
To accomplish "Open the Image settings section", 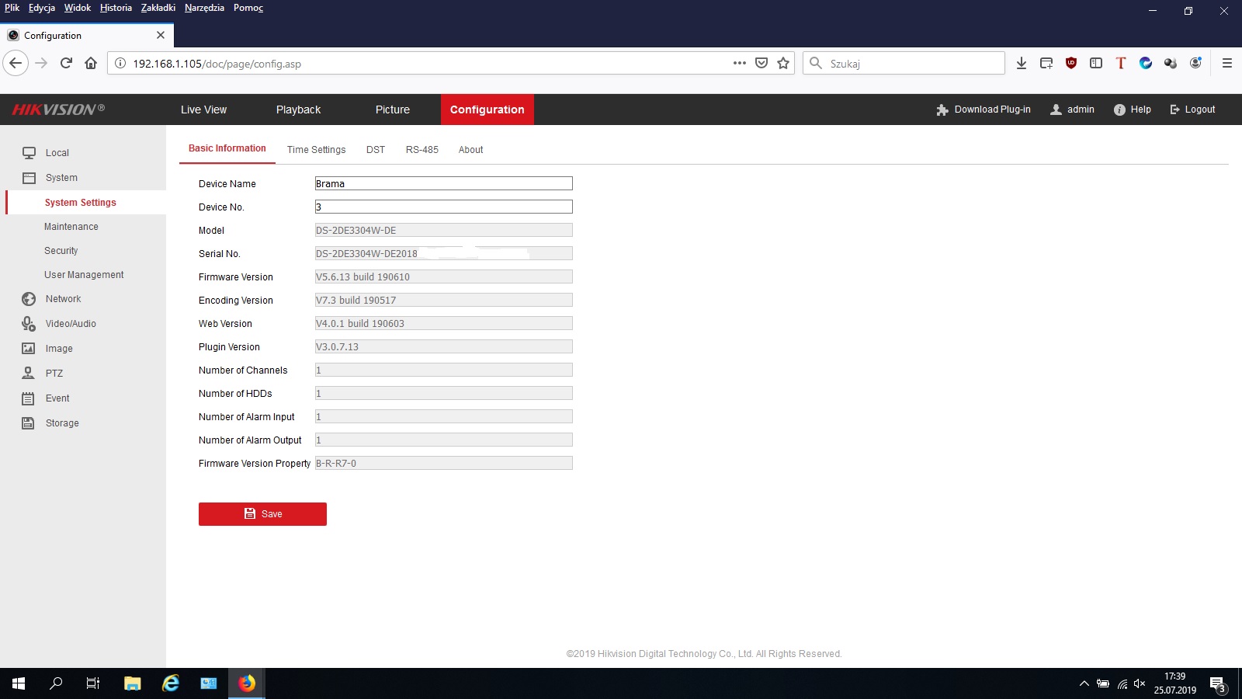I will tap(58, 349).
